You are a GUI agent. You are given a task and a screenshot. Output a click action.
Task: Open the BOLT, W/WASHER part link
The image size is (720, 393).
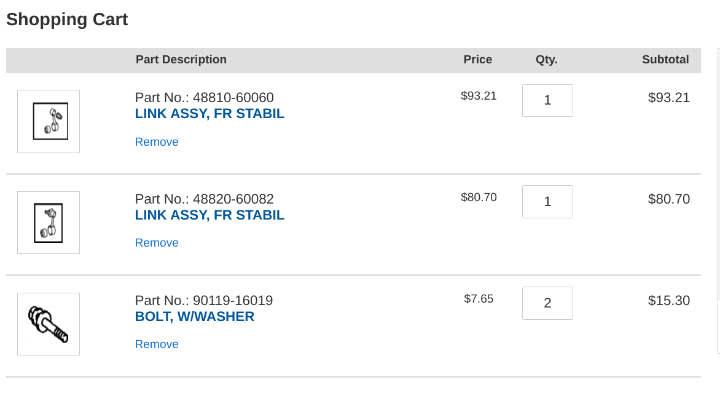tap(195, 317)
